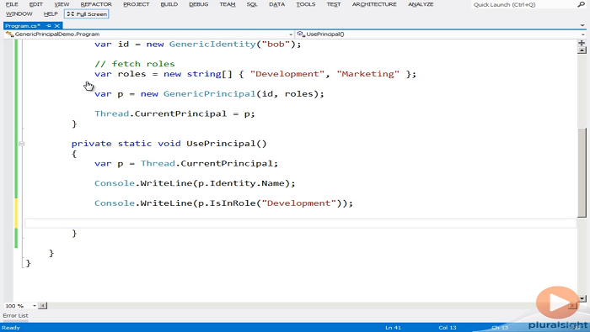
Task: Click the IsInRole call in code
Action: 233,203
